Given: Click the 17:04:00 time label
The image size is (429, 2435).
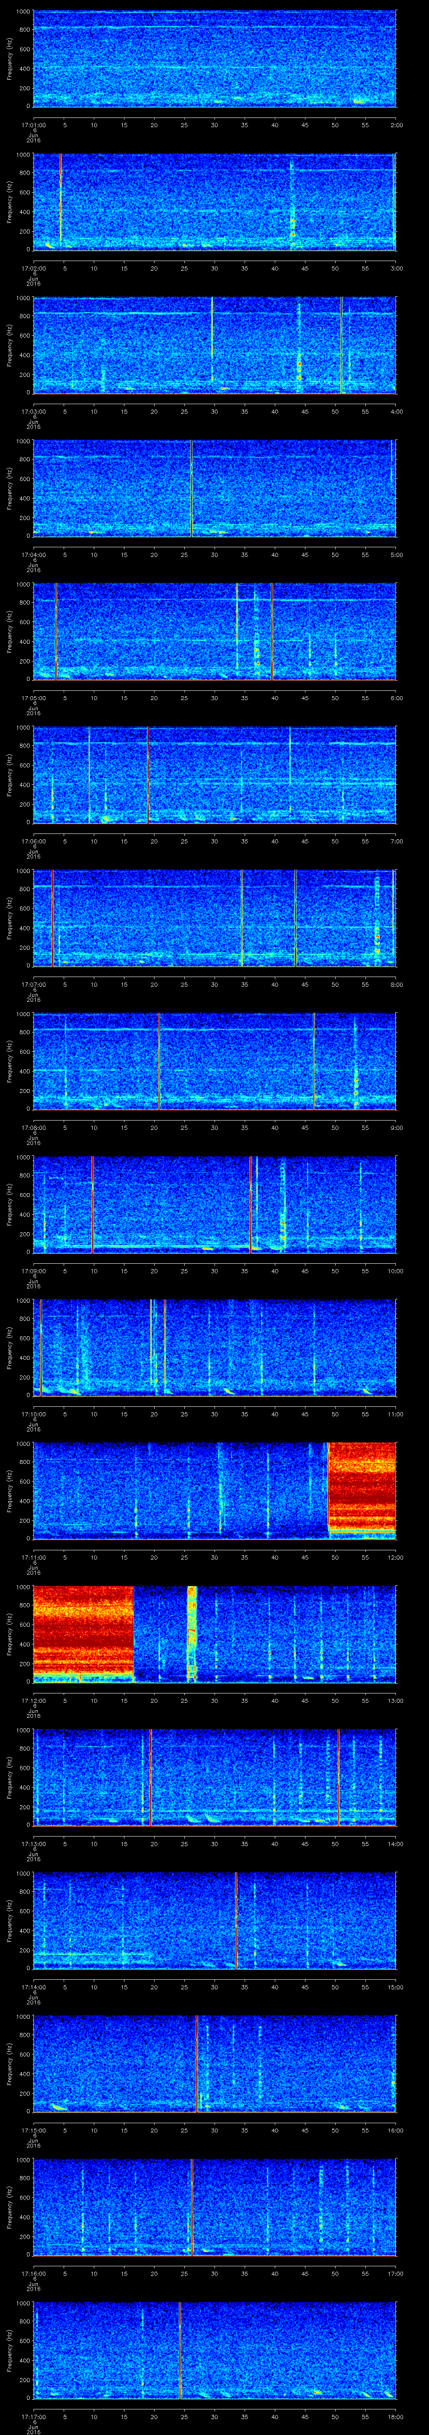Looking at the screenshot, I should [33, 554].
